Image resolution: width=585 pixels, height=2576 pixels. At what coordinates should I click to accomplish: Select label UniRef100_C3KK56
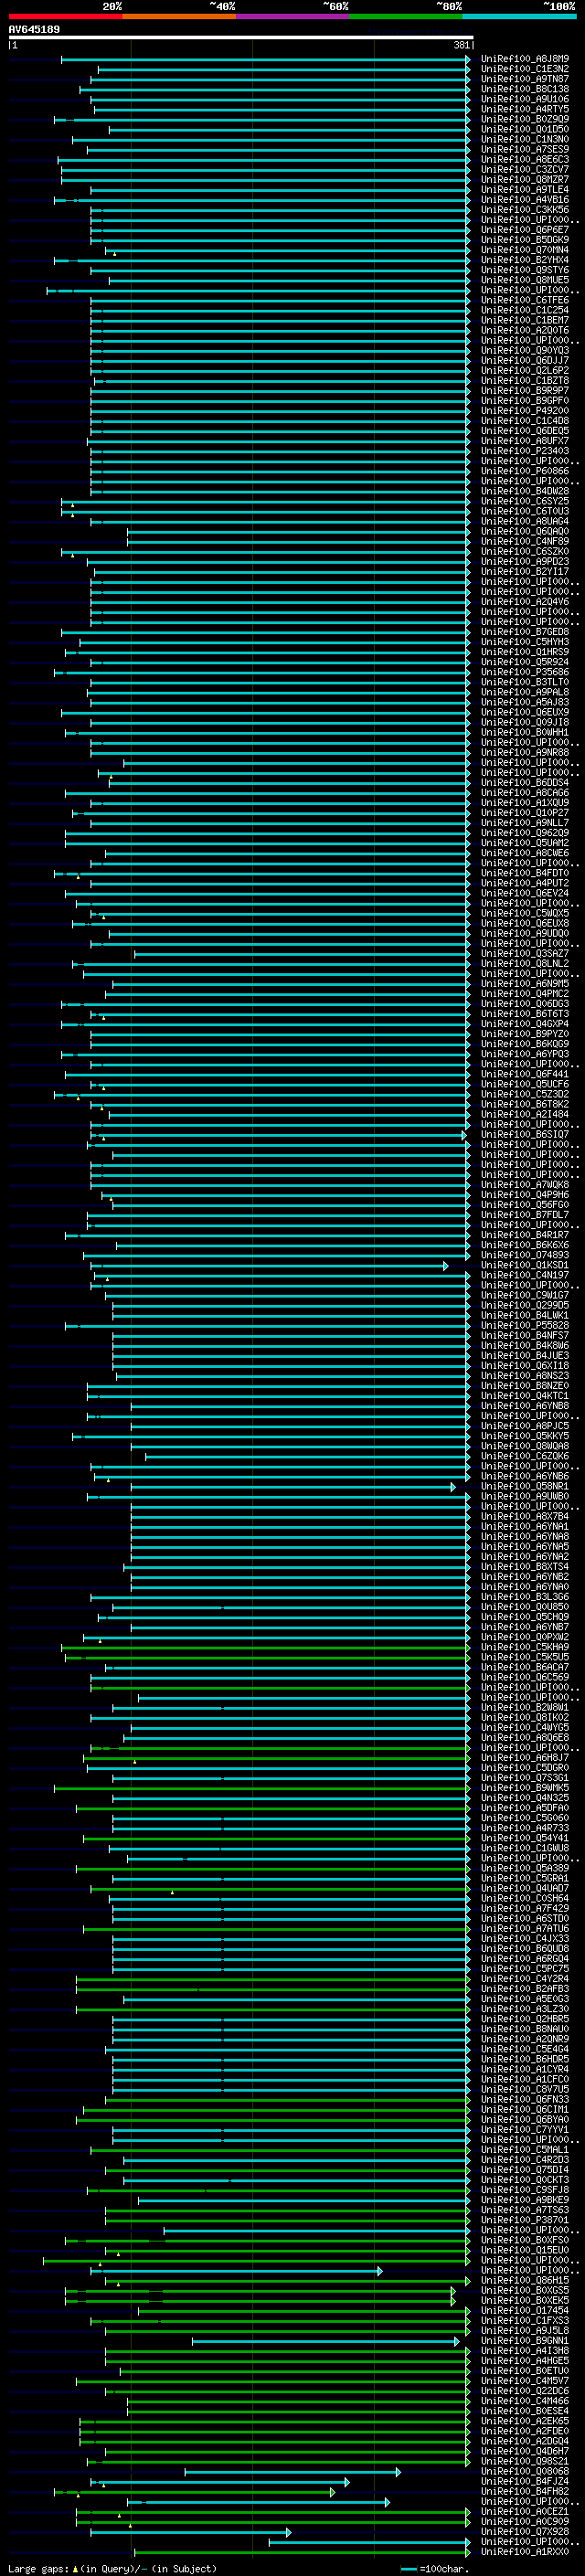(x=524, y=209)
